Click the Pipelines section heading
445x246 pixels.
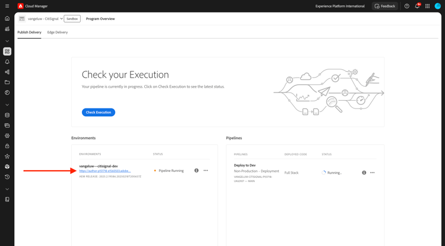pos(234,138)
